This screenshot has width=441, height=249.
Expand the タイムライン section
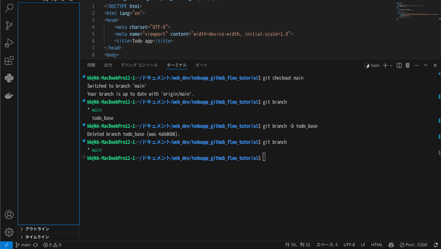[49, 237]
